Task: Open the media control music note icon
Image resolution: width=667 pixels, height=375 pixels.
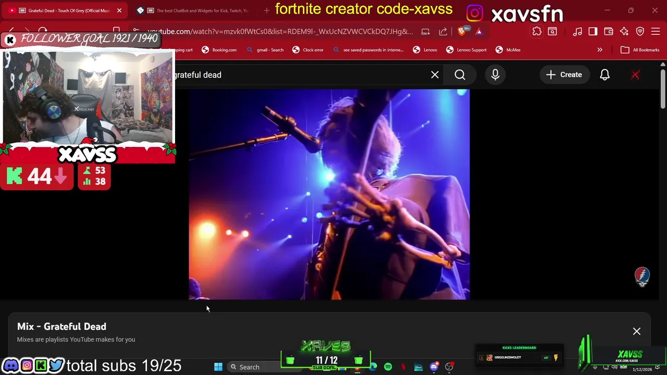Action: point(577,32)
